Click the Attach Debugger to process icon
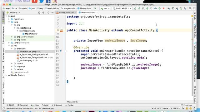The height and width of the screenshot is (112, 200). click(160, 8)
